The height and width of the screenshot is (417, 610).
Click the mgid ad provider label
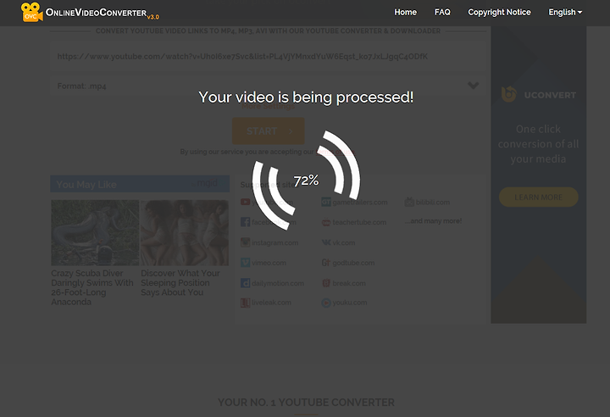(205, 183)
